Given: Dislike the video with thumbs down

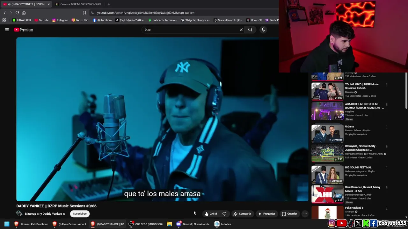Looking at the screenshot, I should pos(224,214).
